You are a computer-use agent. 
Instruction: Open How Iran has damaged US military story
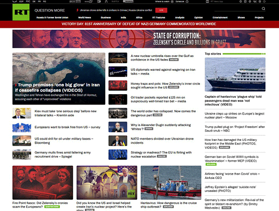click(231, 144)
